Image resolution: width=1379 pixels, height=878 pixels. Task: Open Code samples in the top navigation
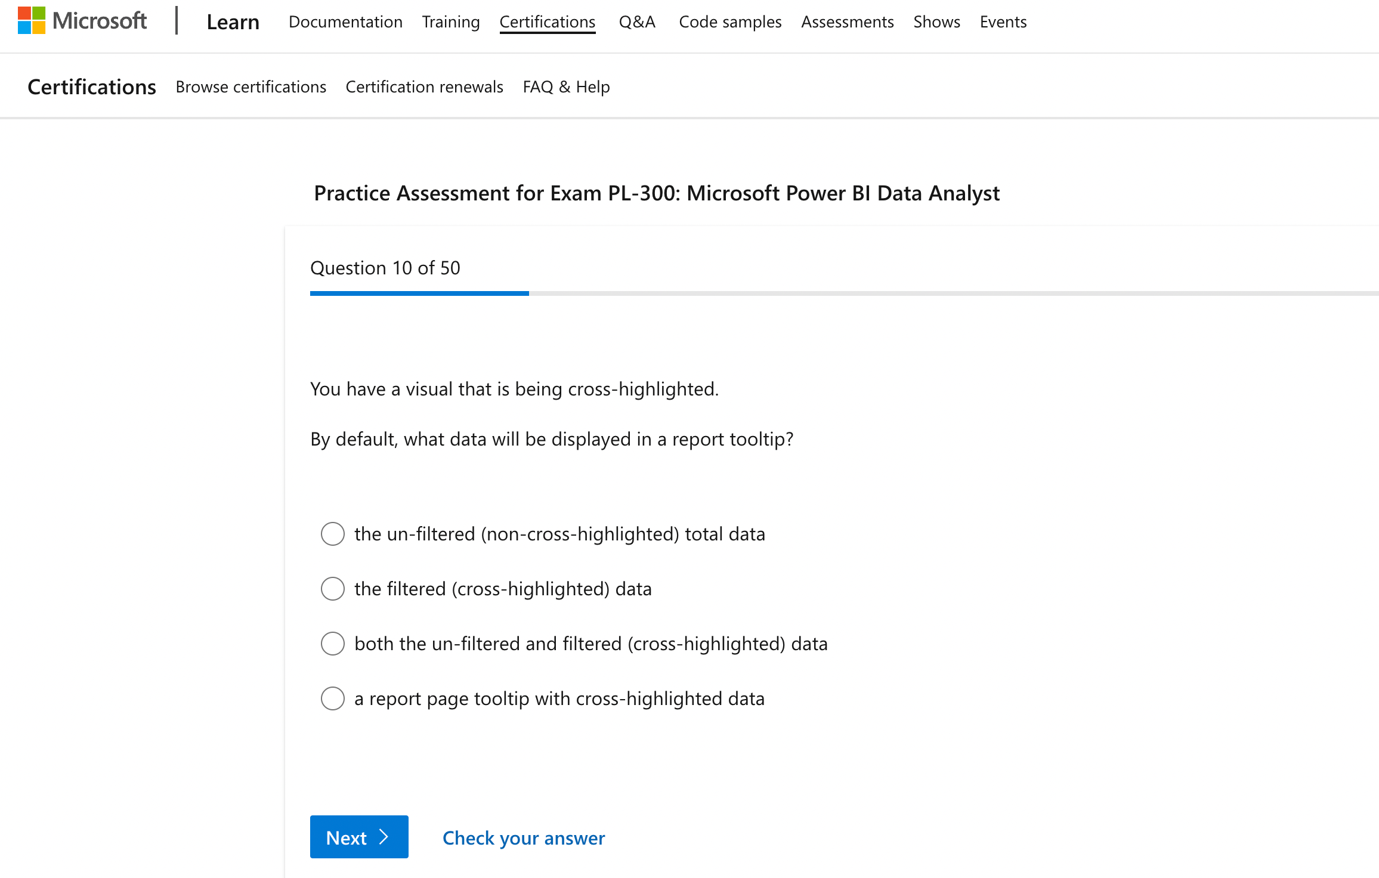(x=730, y=22)
